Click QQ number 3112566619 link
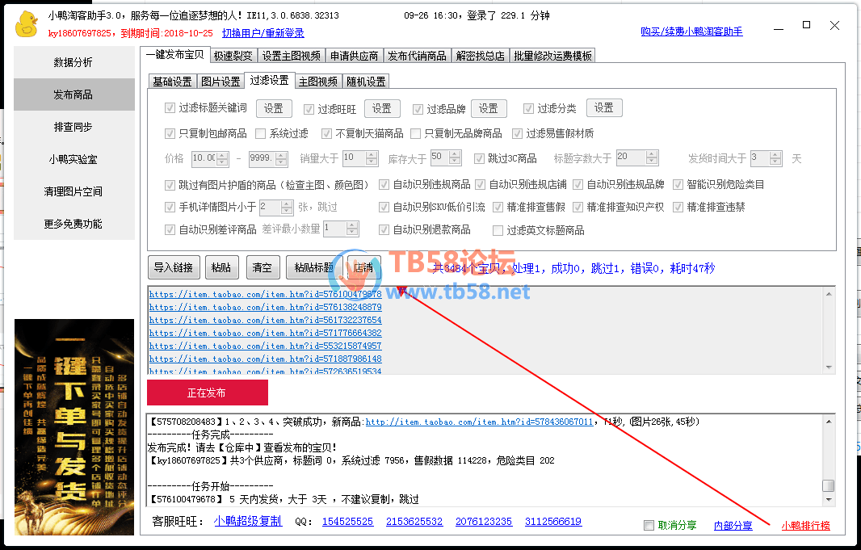 (x=553, y=522)
